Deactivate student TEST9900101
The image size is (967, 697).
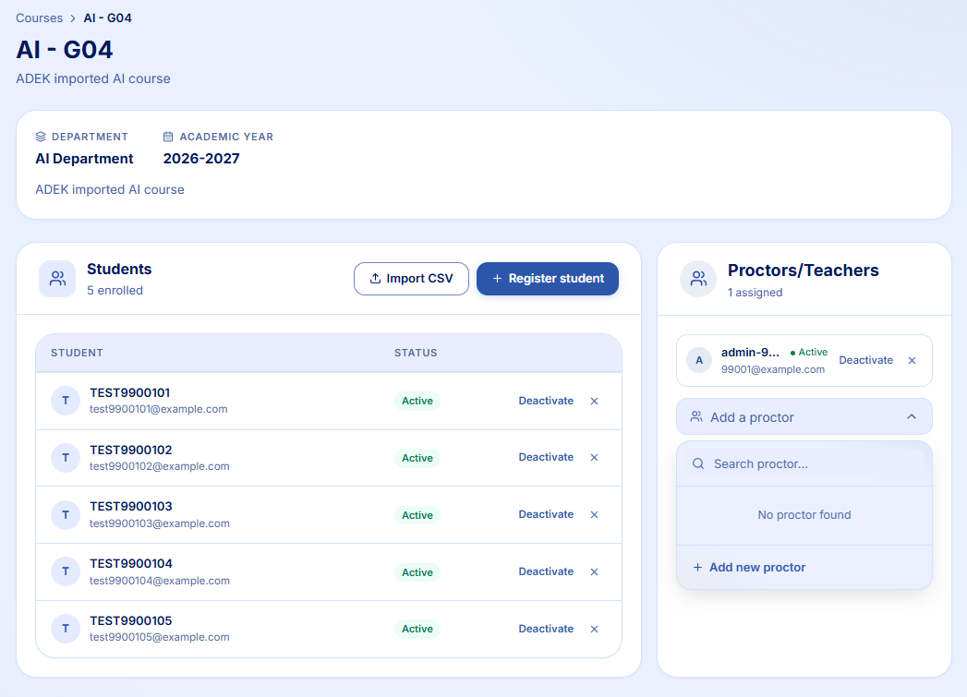[x=546, y=401]
